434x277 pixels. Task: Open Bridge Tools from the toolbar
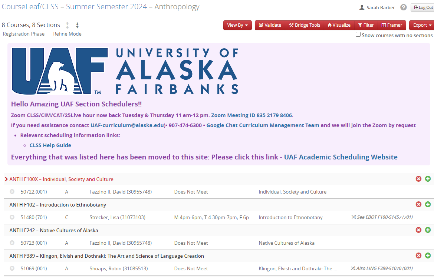click(304, 25)
